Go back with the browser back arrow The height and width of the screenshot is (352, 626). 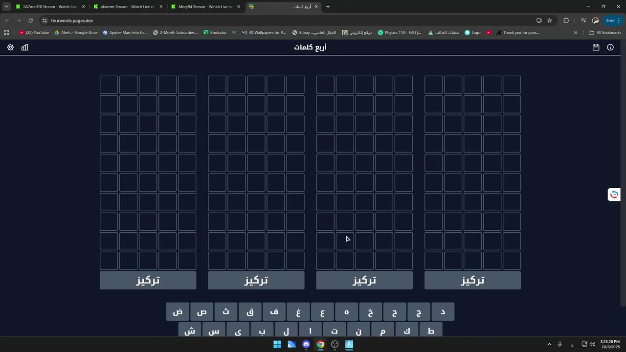click(x=7, y=21)
